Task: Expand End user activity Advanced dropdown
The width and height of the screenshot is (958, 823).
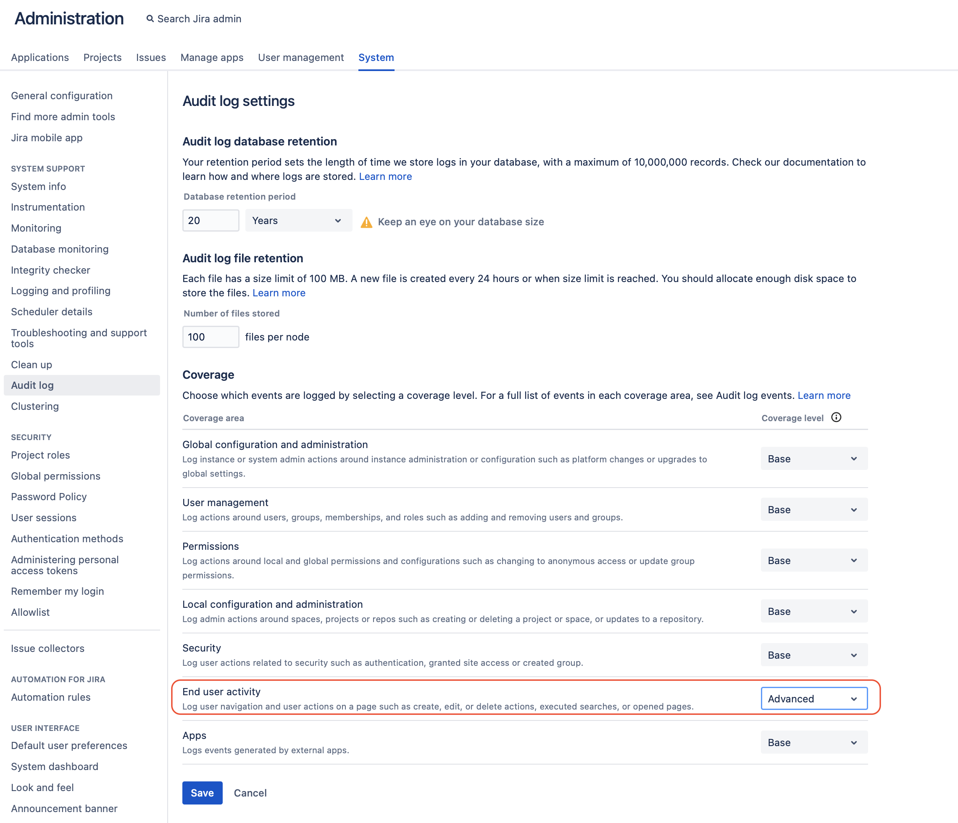Action: [814, 699]
